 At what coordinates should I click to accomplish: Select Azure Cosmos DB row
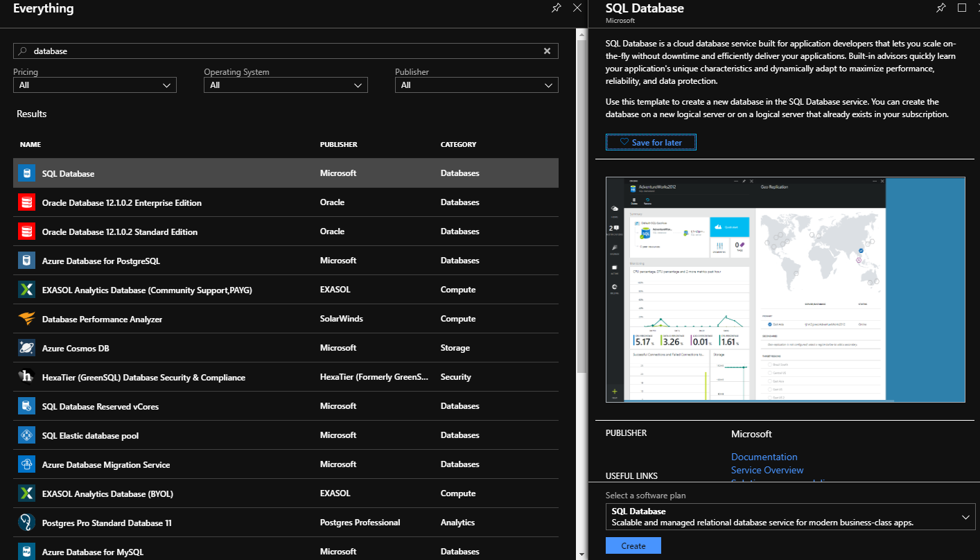pos(286,348)
